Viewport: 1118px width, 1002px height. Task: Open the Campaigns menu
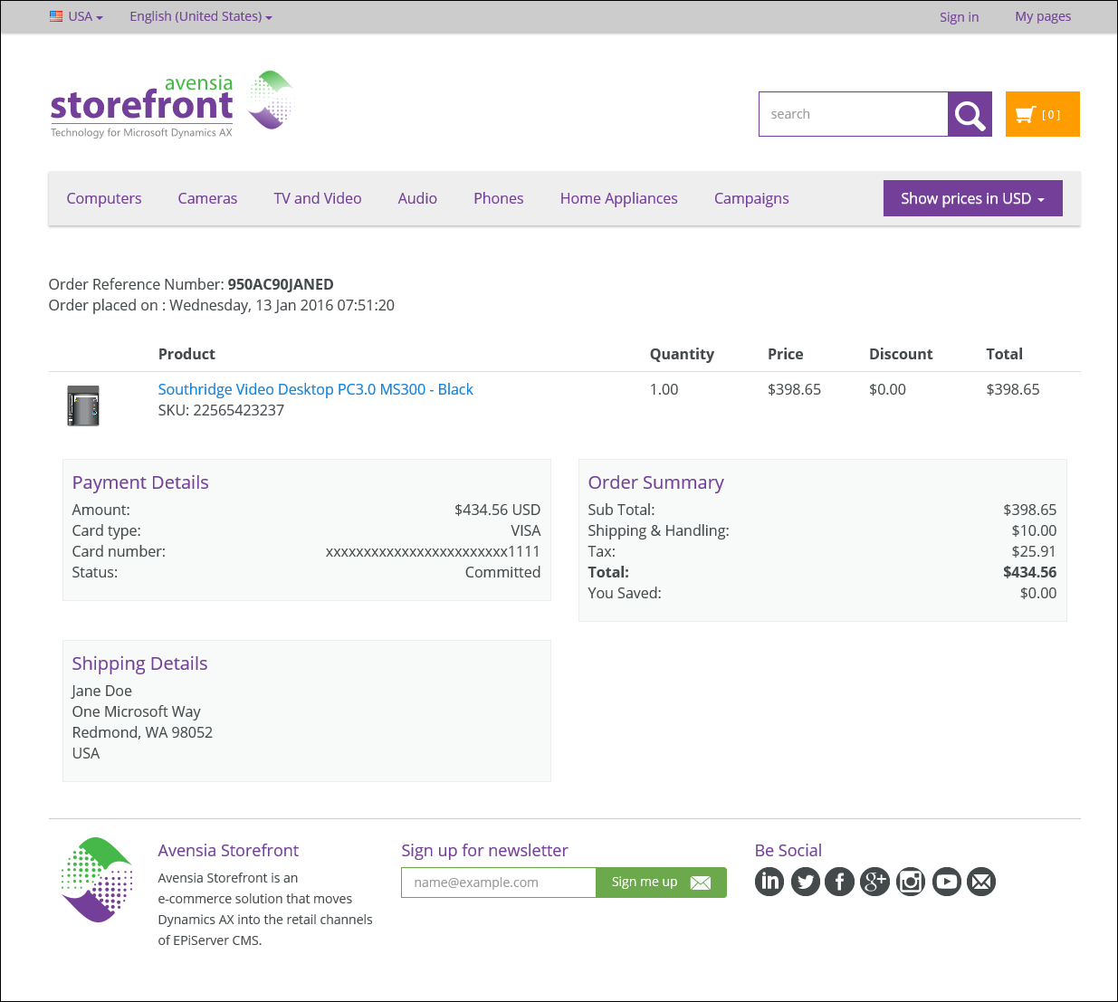pos(751,198)
